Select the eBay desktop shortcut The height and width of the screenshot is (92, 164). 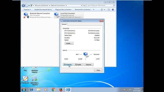point(25,69)
